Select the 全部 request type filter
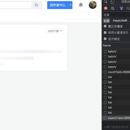The image size is (130, 130). 106,21
